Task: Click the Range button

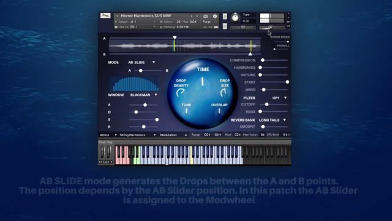Action: 195,135
